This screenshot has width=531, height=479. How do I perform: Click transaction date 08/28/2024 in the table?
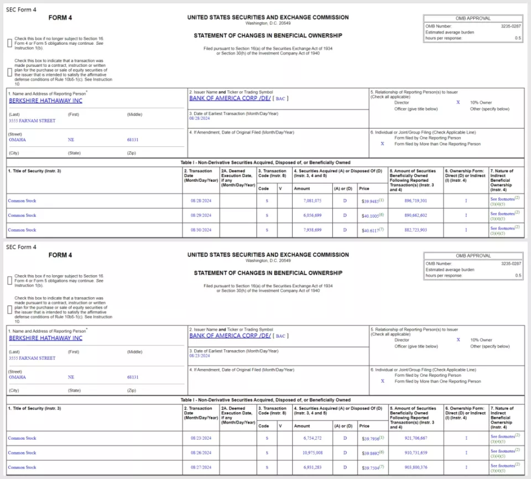201,201
